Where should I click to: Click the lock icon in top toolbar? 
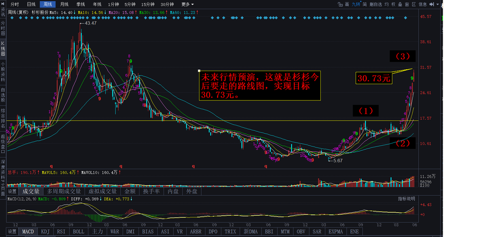340,4
